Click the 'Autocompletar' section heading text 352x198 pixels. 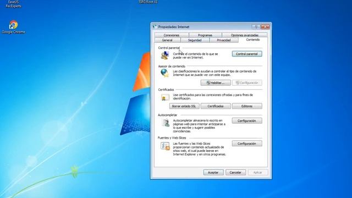[x=167, y=115]
